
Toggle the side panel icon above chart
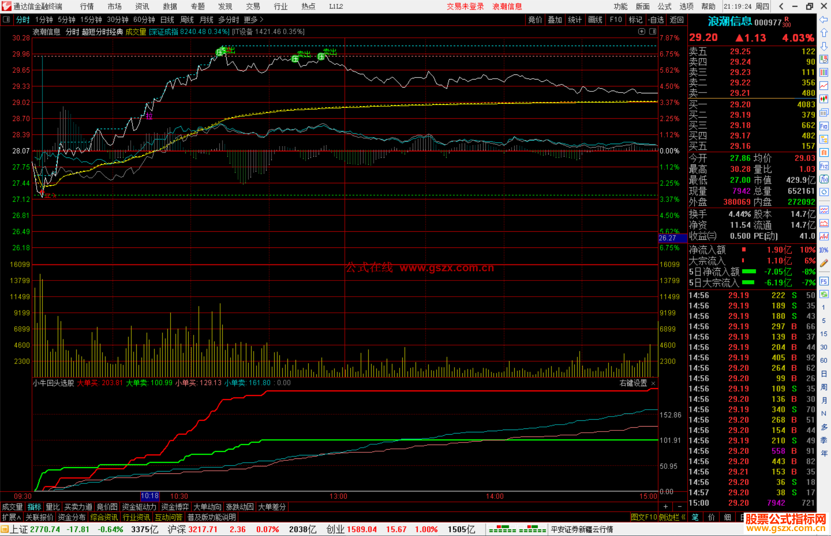[652, 32]
